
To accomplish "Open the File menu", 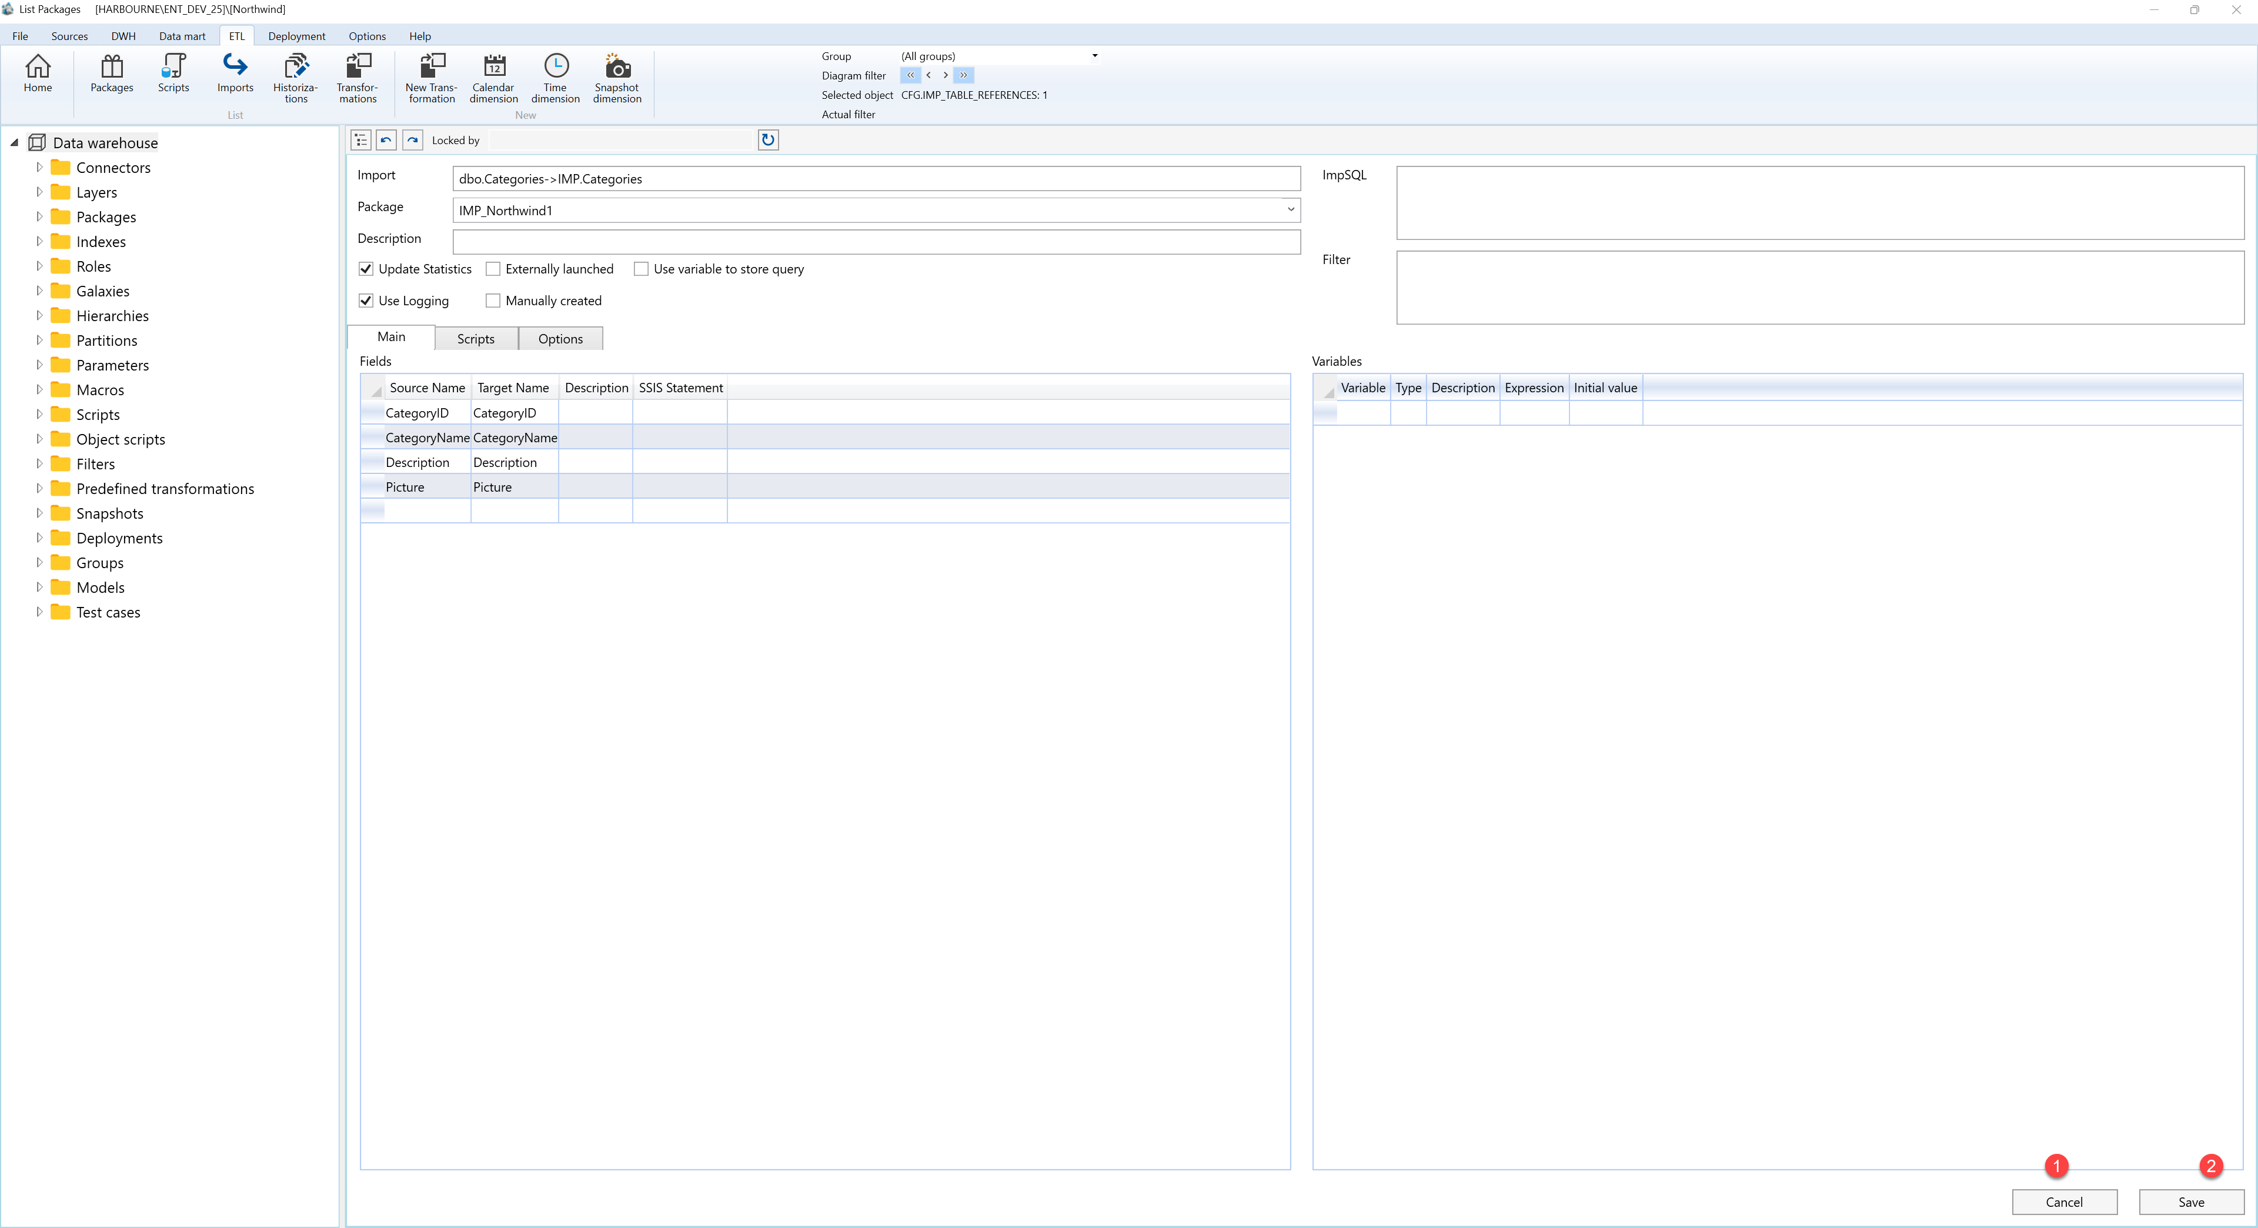I will pyautogui.click(x=20, y=36).
